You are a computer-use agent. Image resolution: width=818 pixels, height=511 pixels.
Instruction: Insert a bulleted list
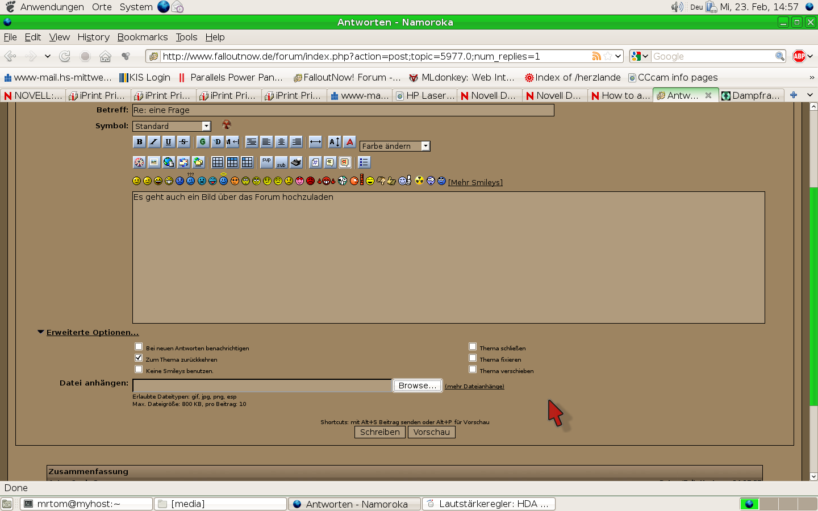tap(364, 162)
